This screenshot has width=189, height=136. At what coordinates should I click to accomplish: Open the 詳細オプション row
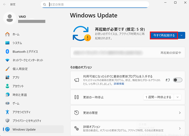[127, 128]
